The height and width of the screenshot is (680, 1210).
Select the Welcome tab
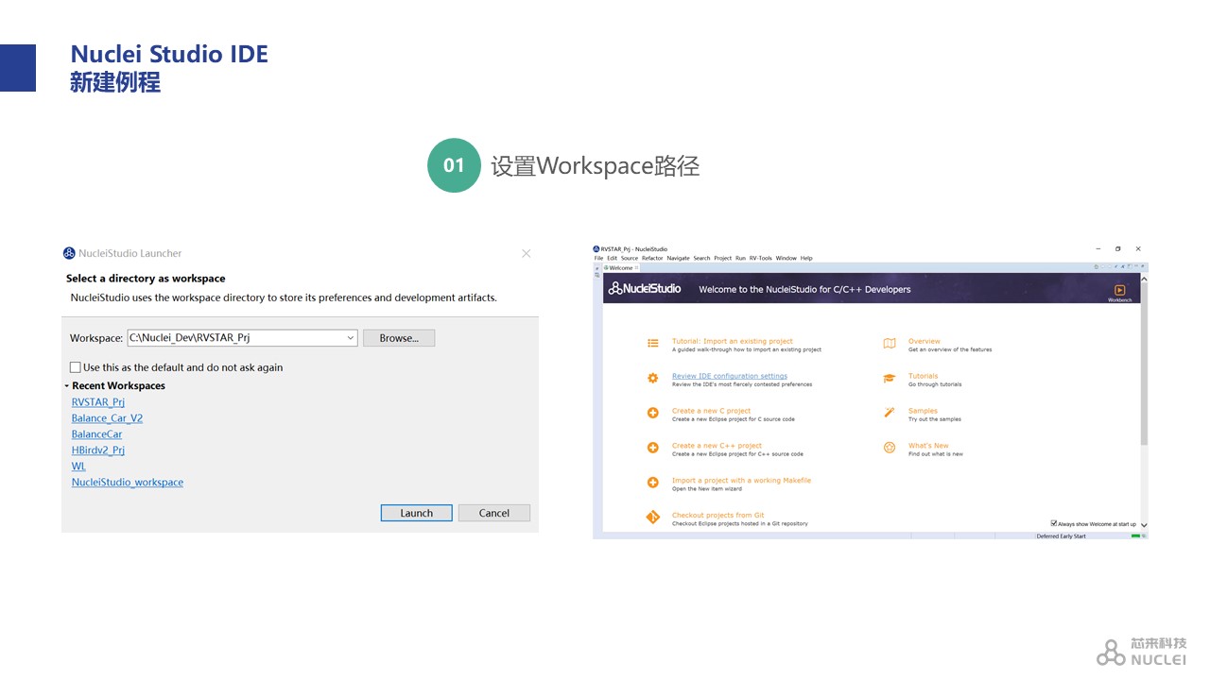620,268
